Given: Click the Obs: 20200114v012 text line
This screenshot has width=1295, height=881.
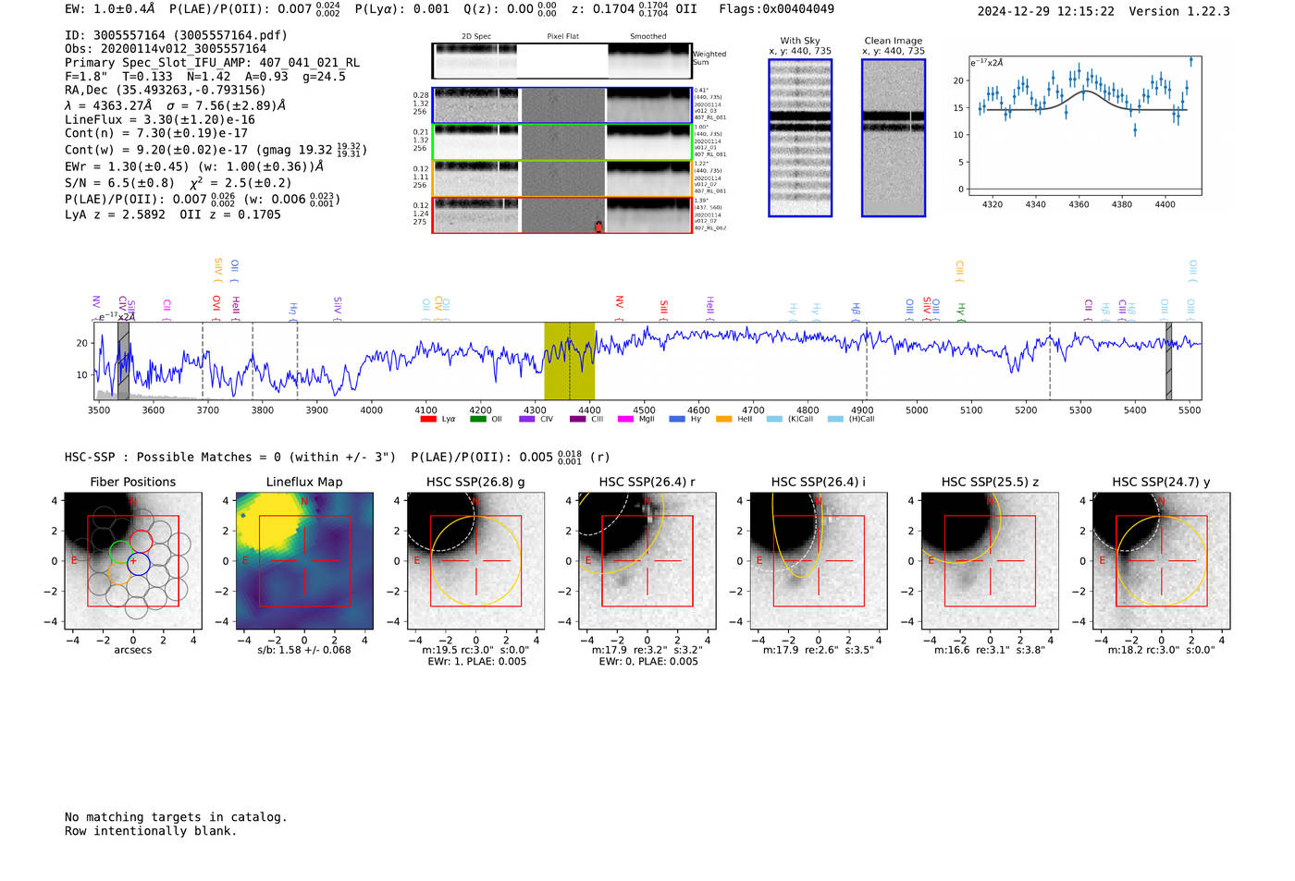Looking at the screenshot, I should 166,49.
